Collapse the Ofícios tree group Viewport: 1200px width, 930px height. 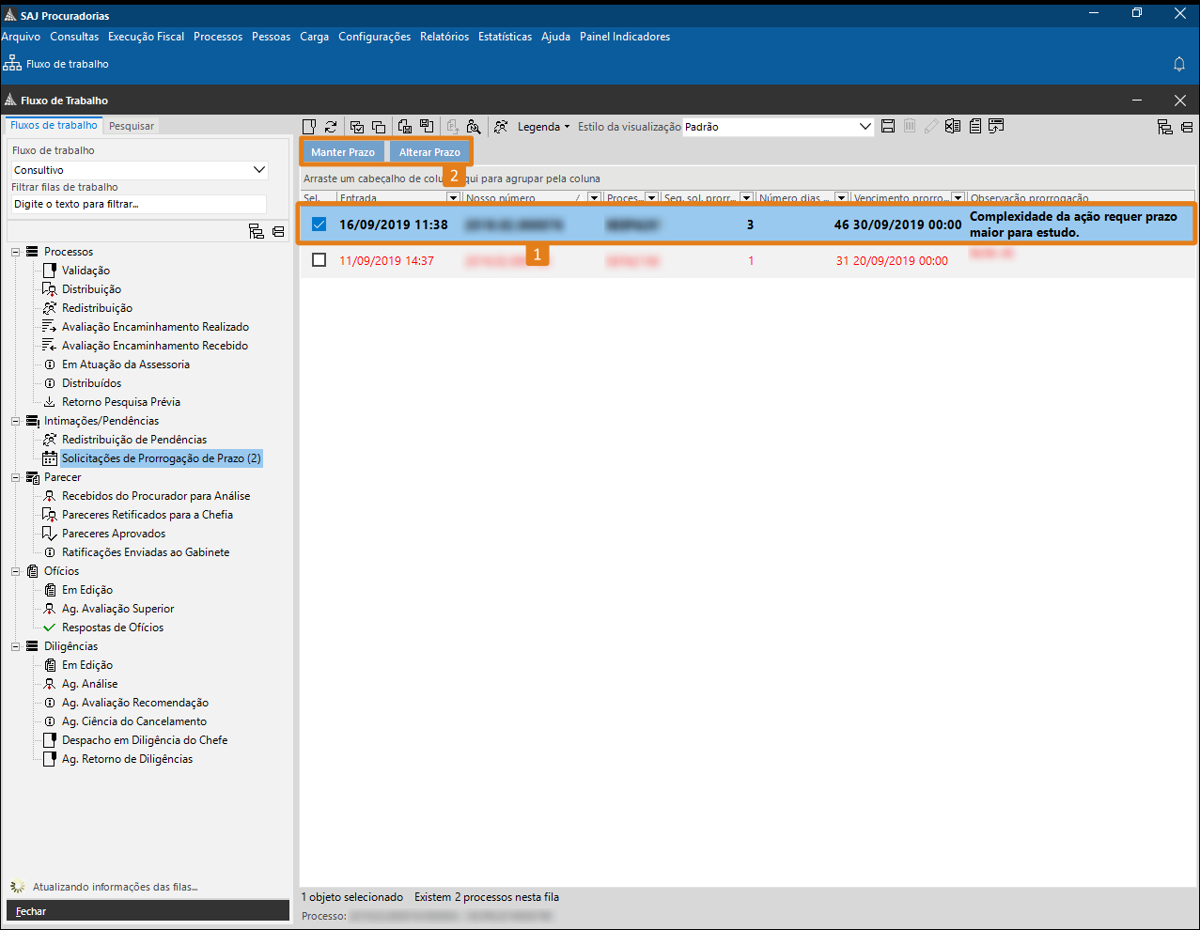pos(16,571)
